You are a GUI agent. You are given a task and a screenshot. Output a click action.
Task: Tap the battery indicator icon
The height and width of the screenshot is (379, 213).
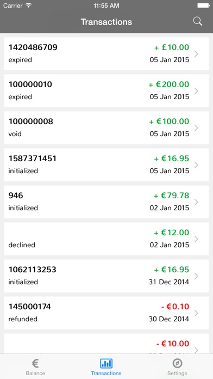(x=203, y=5)
